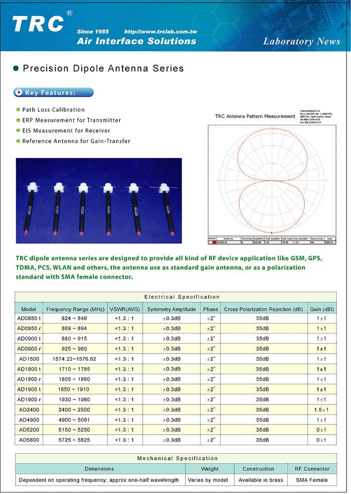
Task: Click the 0±1 gain value for AD5800
Action: tap(321, 440)
